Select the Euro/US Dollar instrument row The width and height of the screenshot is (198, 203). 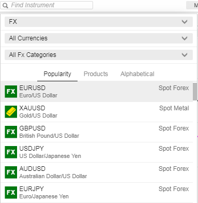tap(97, 92)
